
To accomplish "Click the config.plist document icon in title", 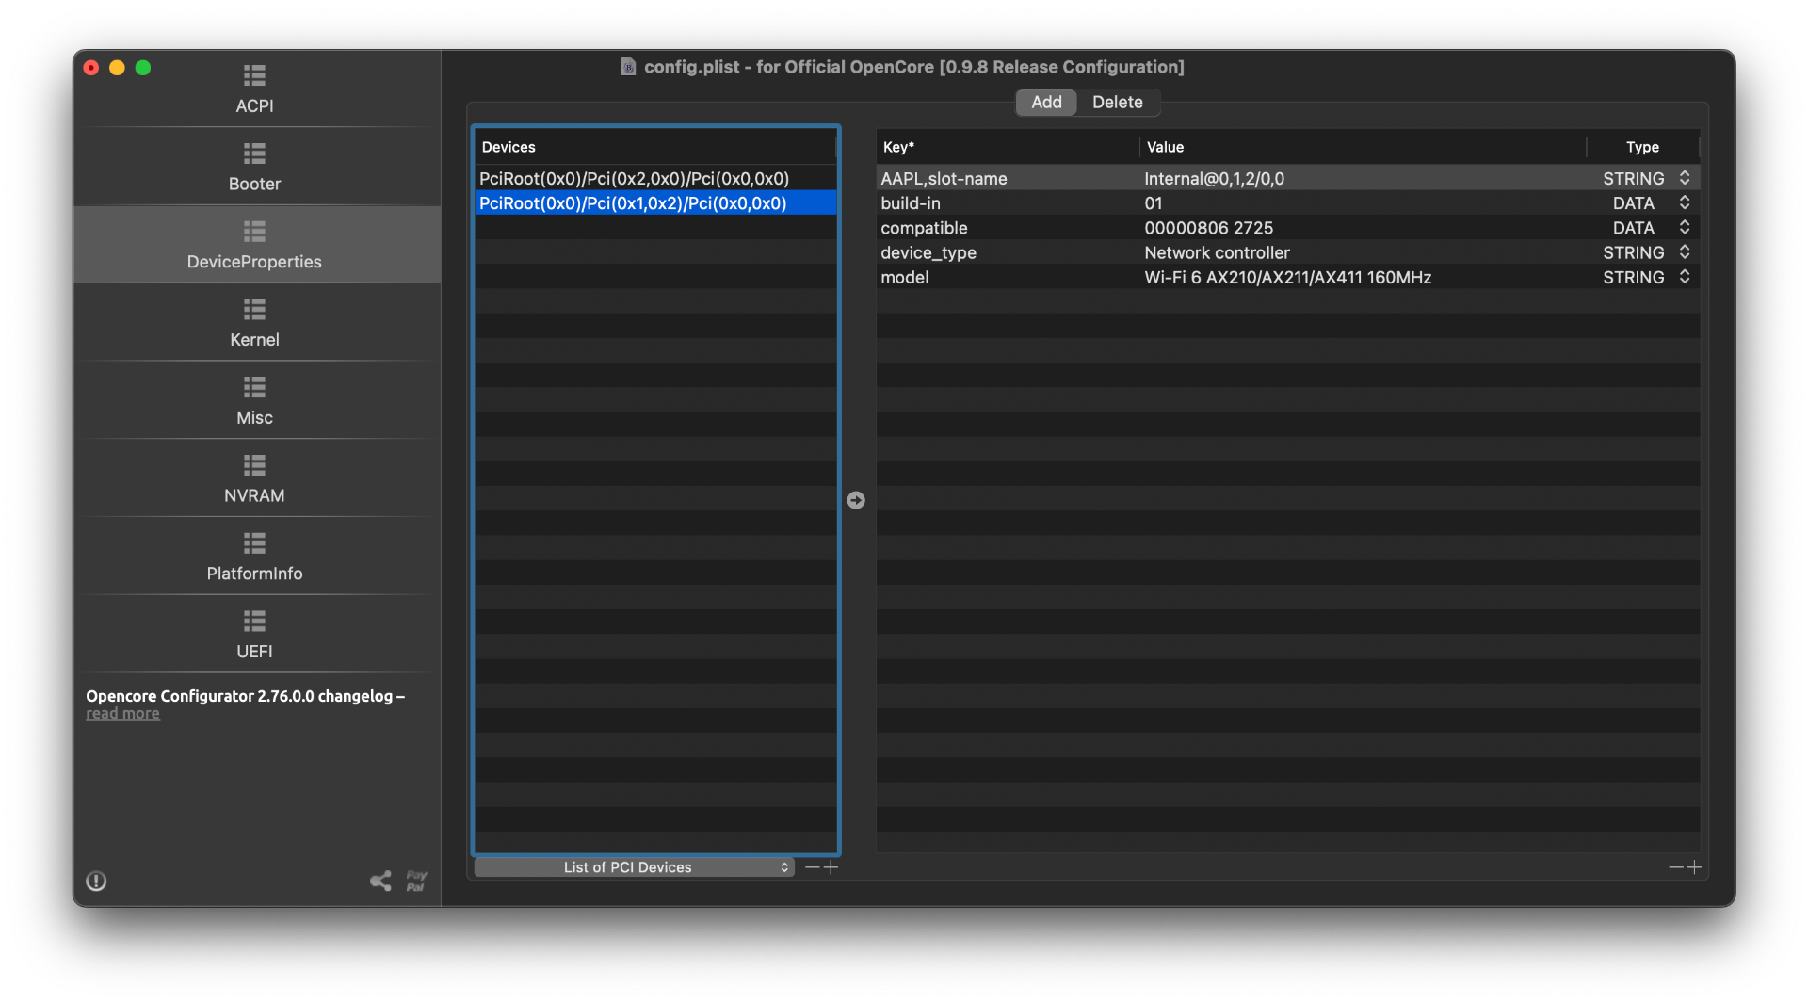I will tap(628, 67).
